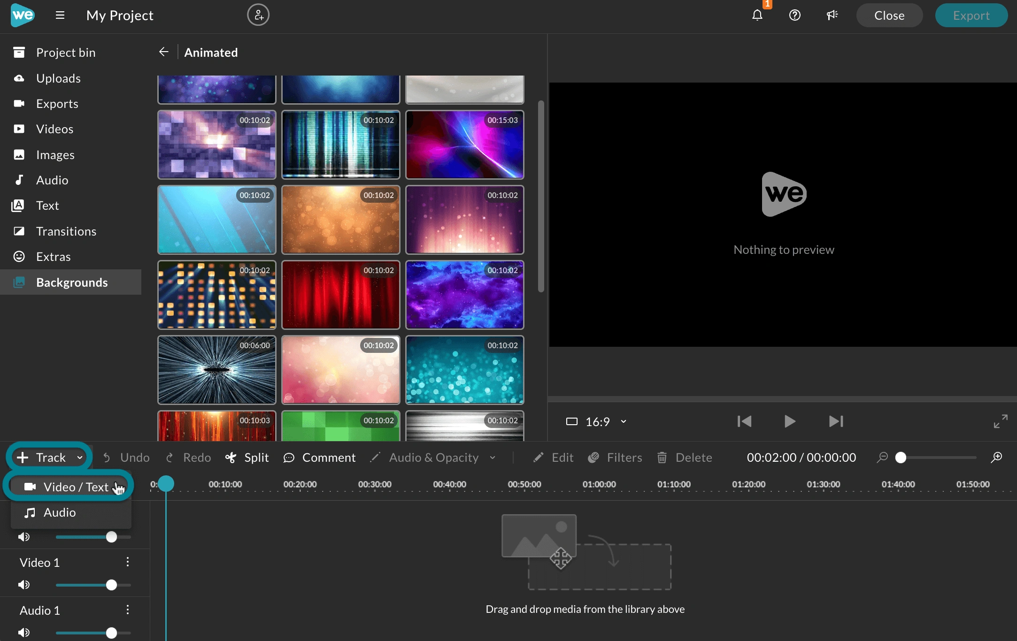Select the red curtain background thumbnail

[341, 295]
